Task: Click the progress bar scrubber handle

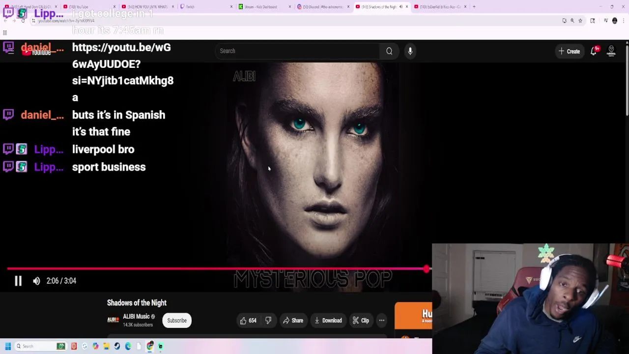Action: click(427, 269)
